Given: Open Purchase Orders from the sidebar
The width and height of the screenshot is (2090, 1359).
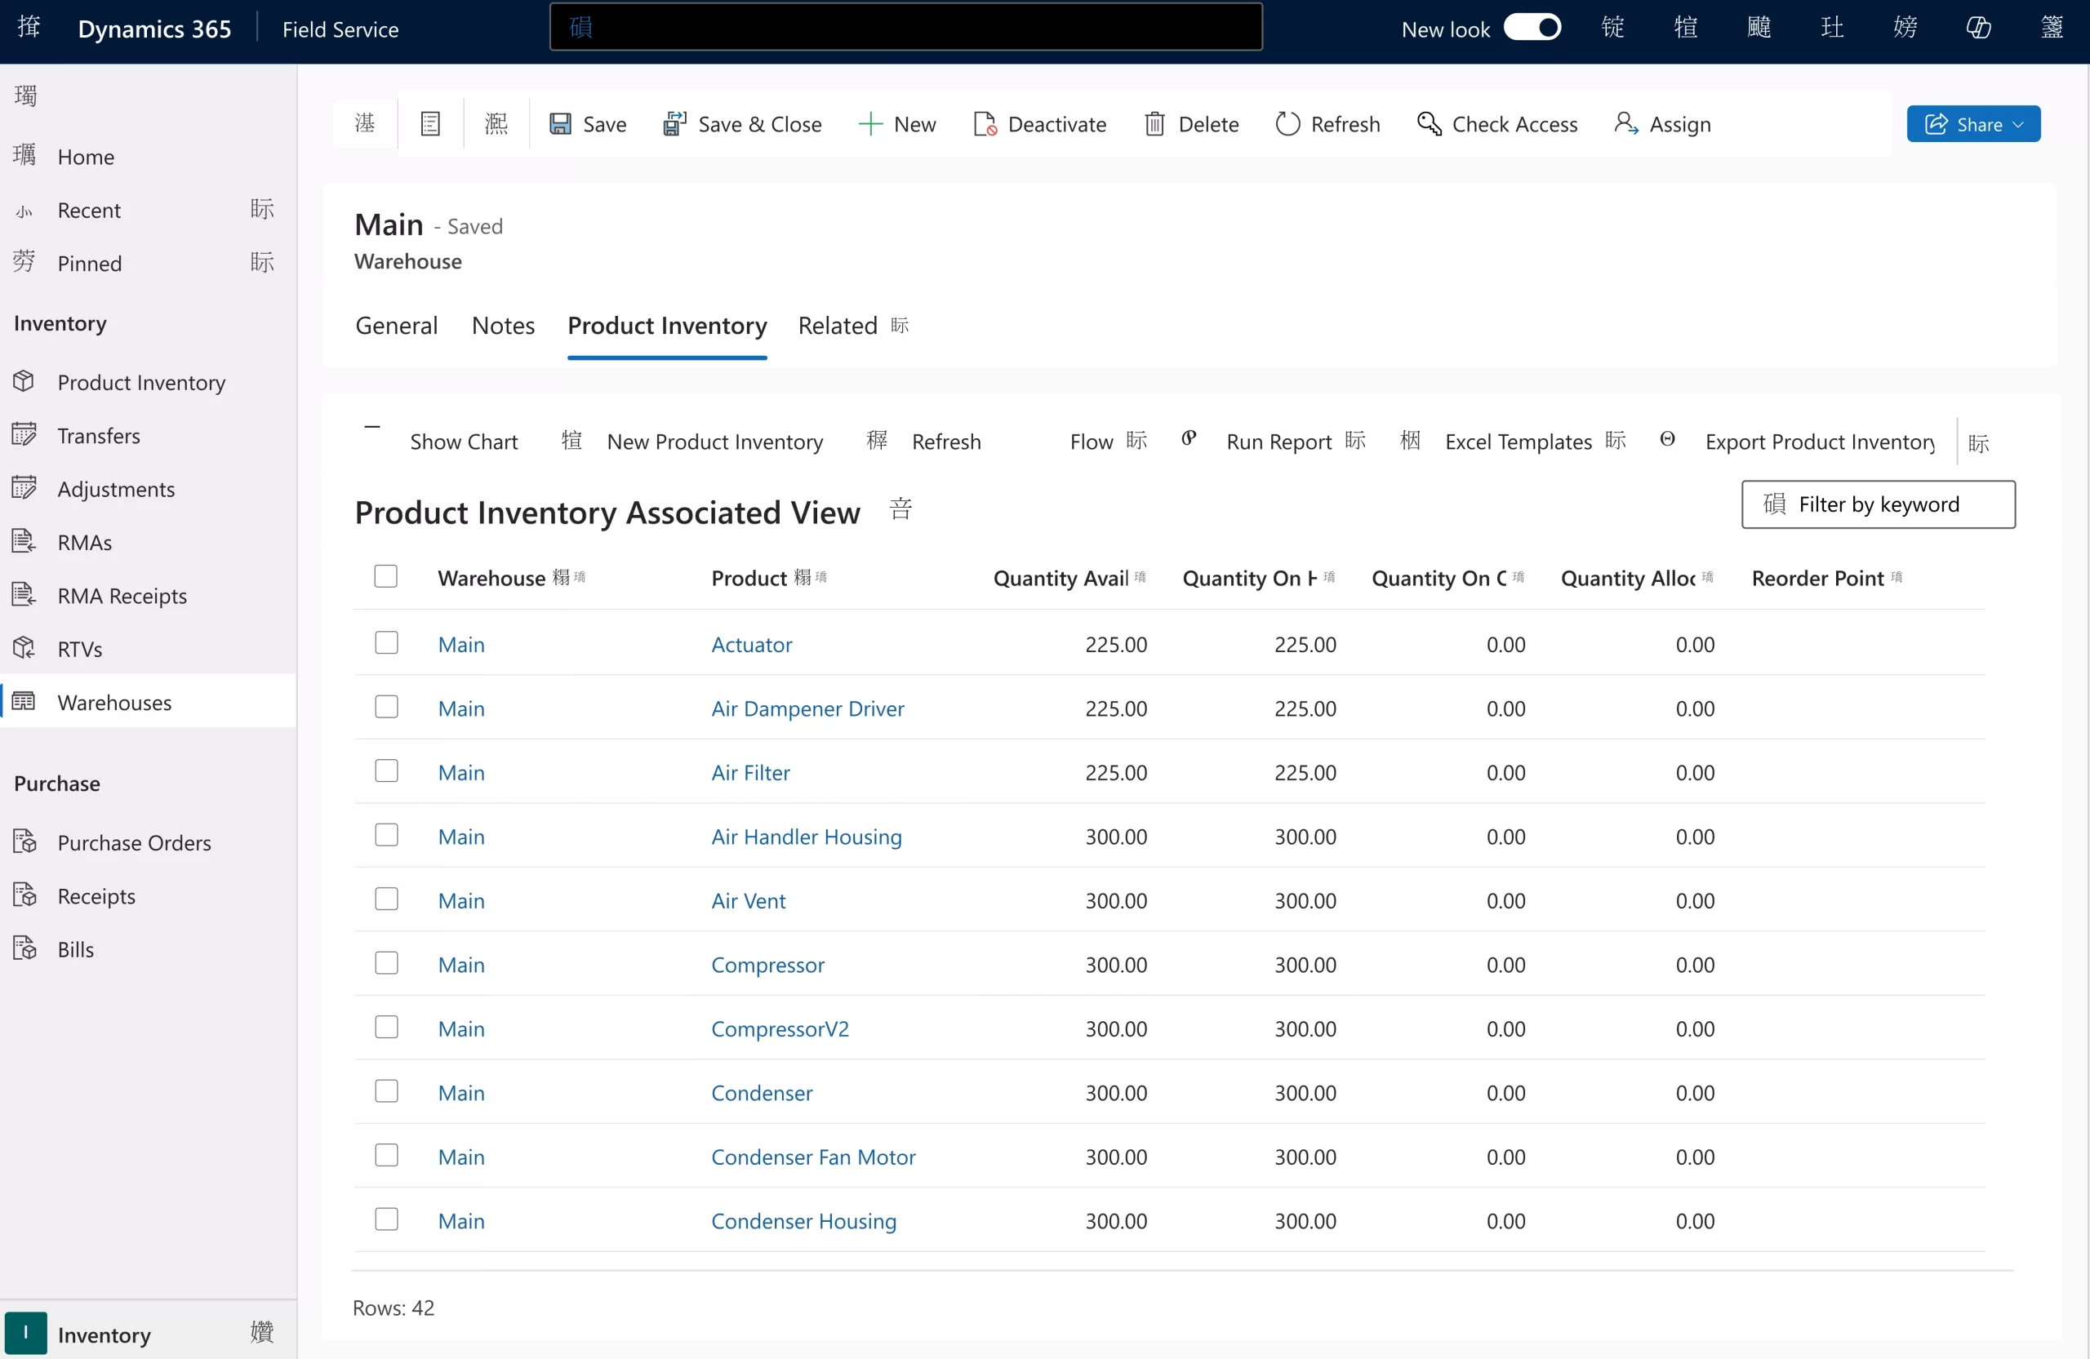Looking at the screenshot, I should 133,842.
